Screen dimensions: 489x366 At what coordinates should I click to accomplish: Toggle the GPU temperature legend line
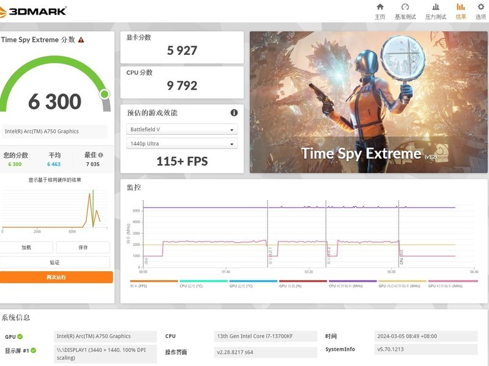(x=253, y=284)
